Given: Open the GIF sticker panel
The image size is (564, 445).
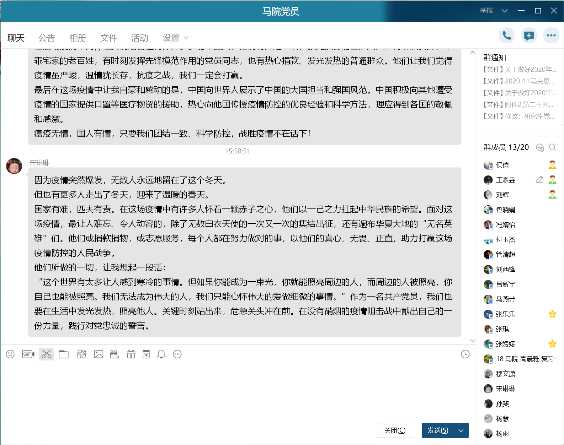Looking at the screenshot, I should [x=28, y=354].
